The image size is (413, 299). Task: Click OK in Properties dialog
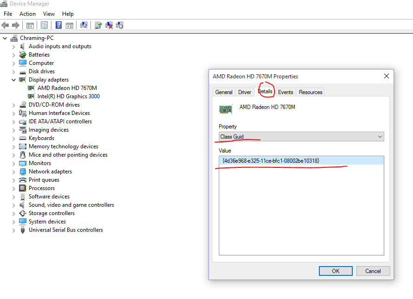tap(336, 271)
